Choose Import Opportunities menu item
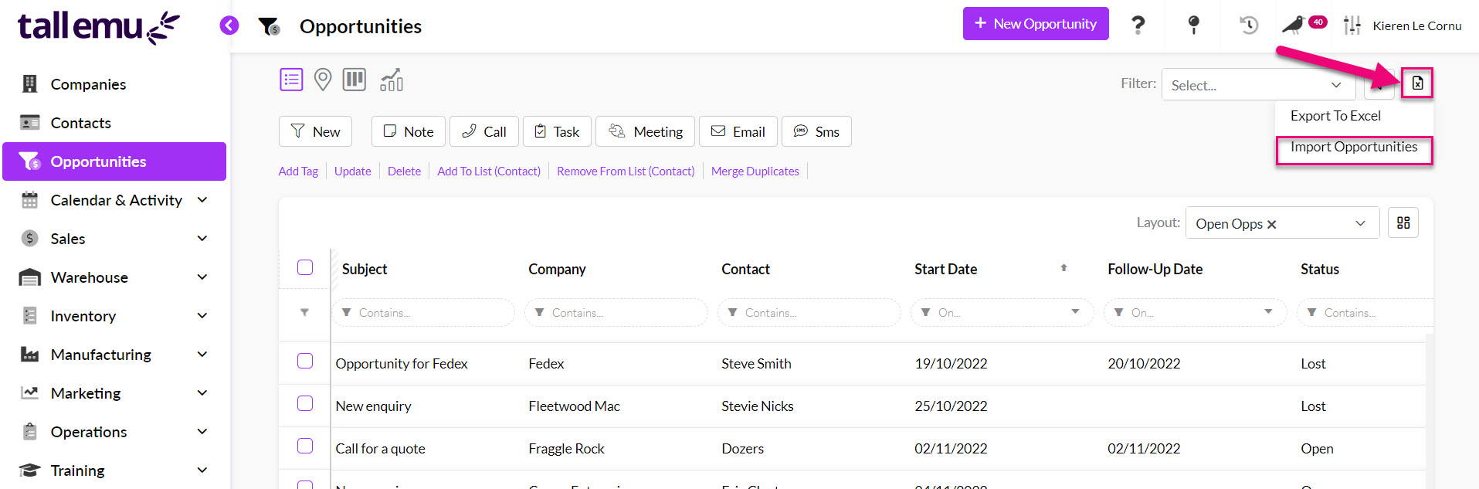This screenshot has width=1479, height=489. (x=1354, y=147)
